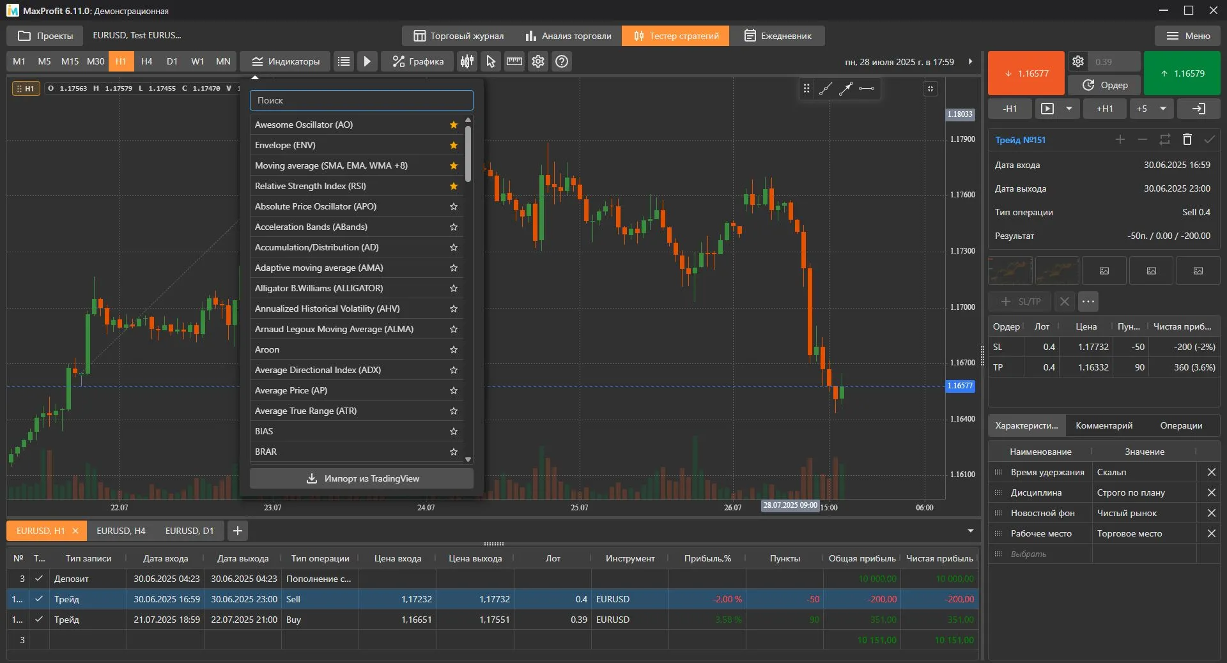Favorite Average True Range (ATR) star
The width and height of the screenshot is (1227, 663).
(x=454, y=411)
